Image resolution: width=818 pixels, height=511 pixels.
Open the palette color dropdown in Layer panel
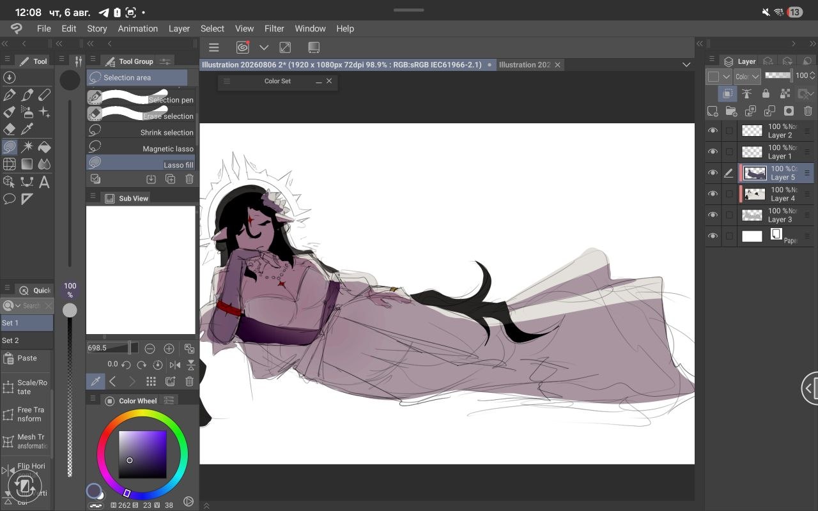click(x=719, y=76)
